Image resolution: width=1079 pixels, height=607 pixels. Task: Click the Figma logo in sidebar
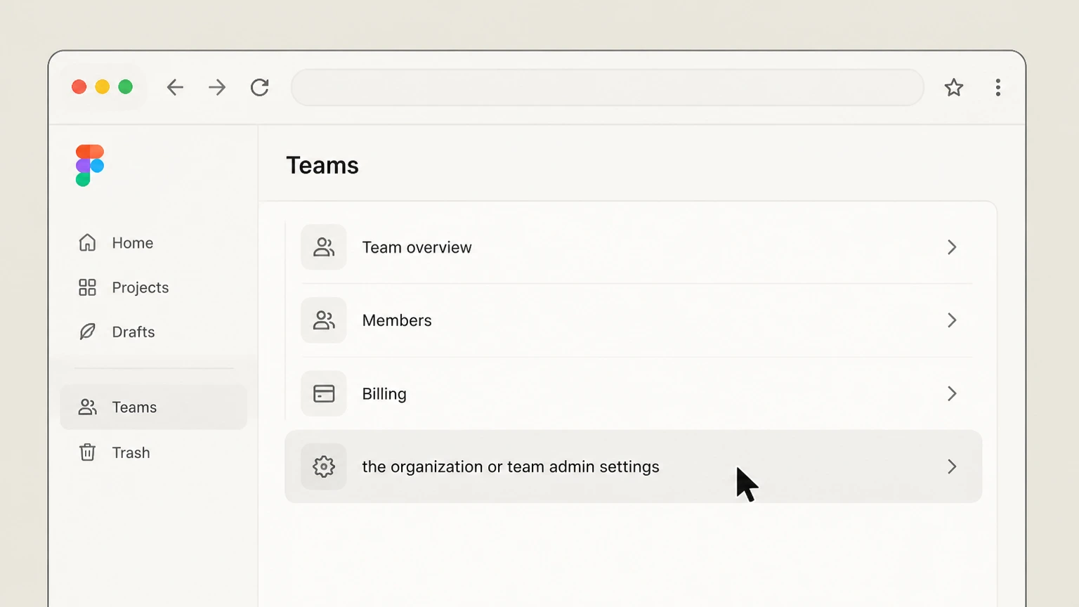pos(89,165)
